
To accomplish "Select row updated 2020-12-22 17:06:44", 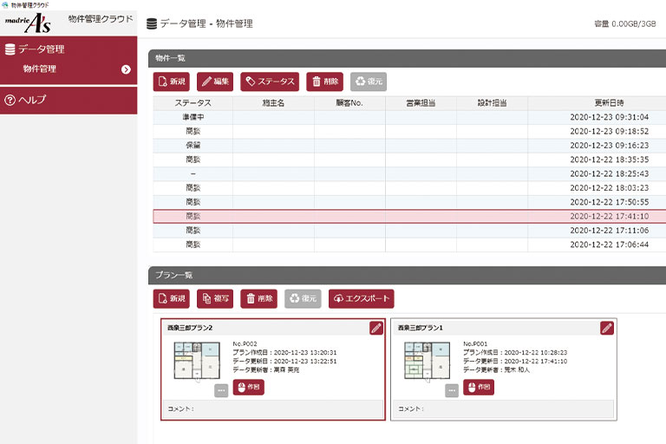I will click(x=409, y=245).
